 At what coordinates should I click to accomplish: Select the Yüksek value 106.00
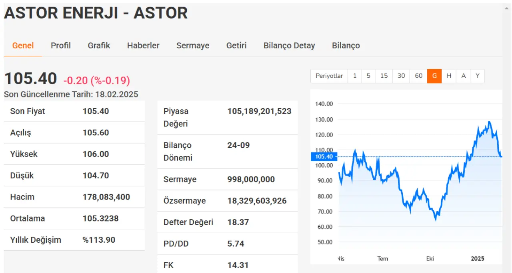[x=96, y=154]
